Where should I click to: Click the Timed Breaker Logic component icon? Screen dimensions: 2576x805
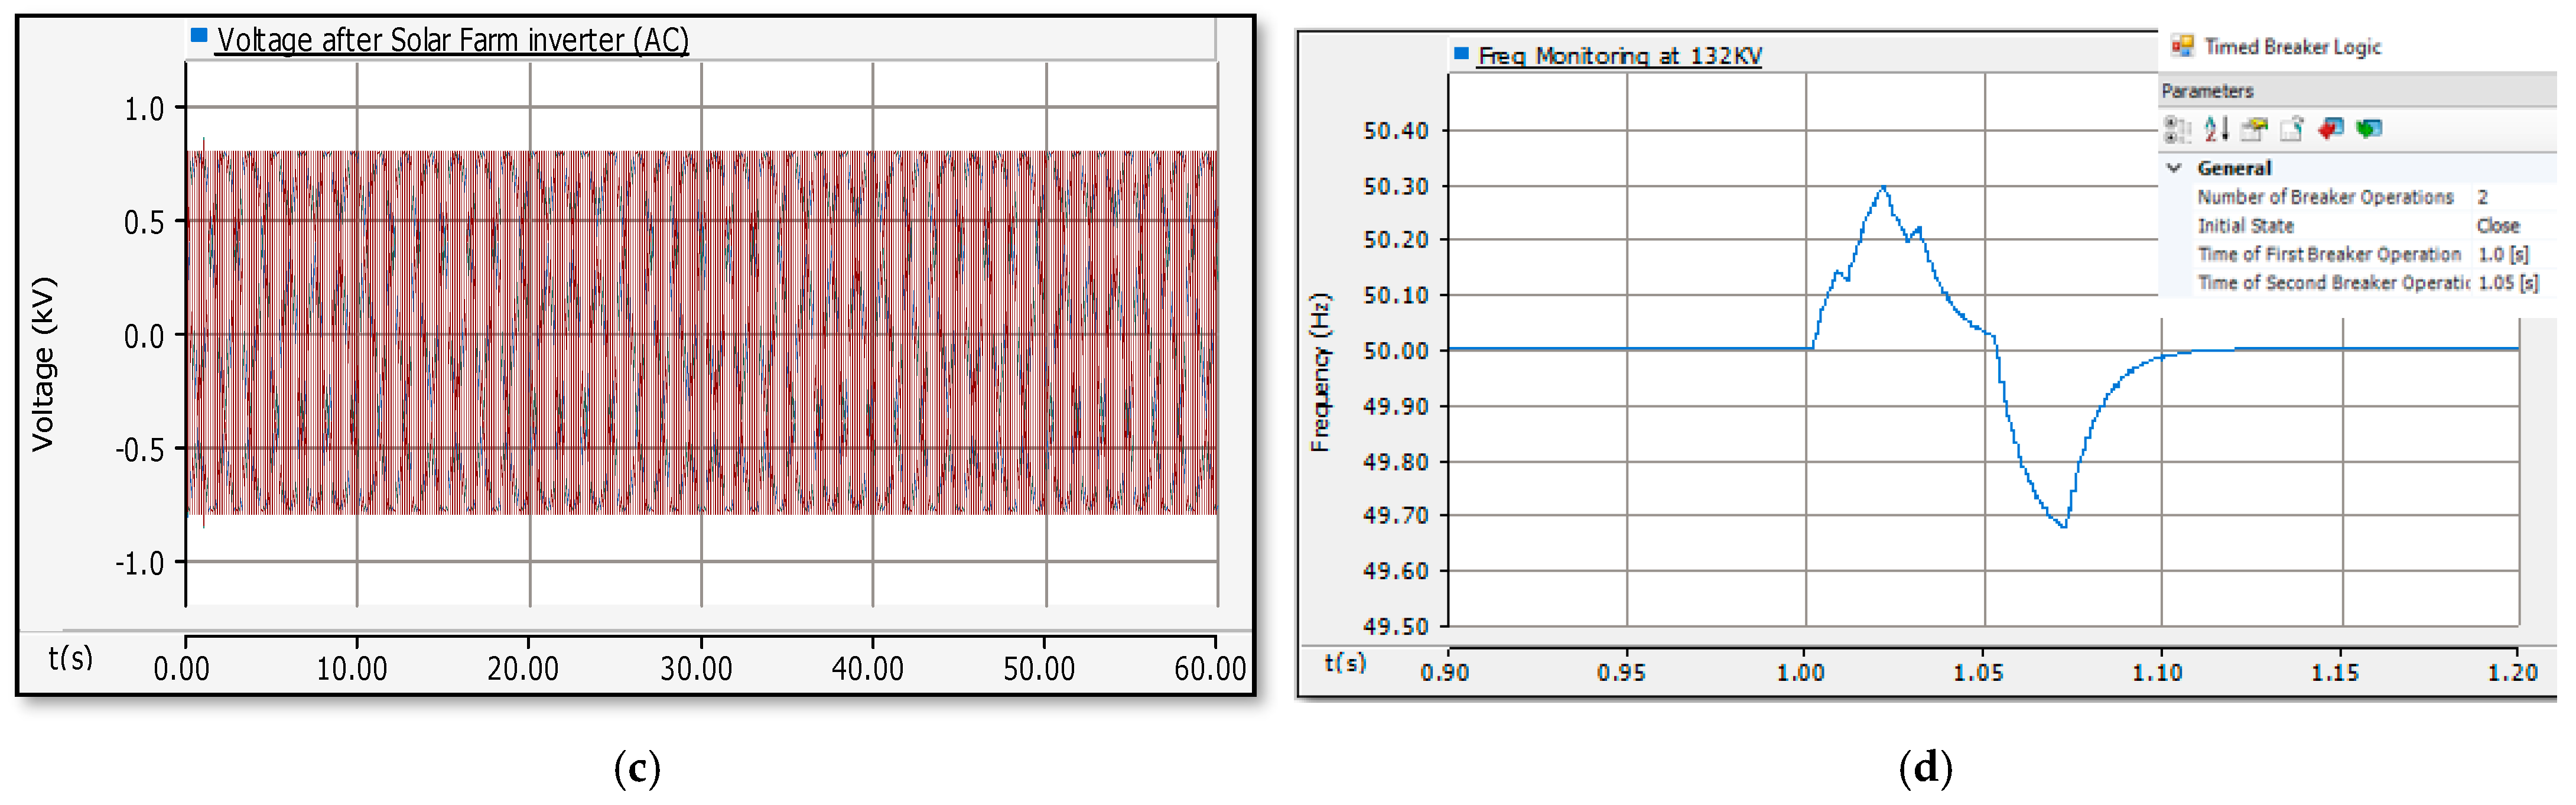tap(2182, 46)
